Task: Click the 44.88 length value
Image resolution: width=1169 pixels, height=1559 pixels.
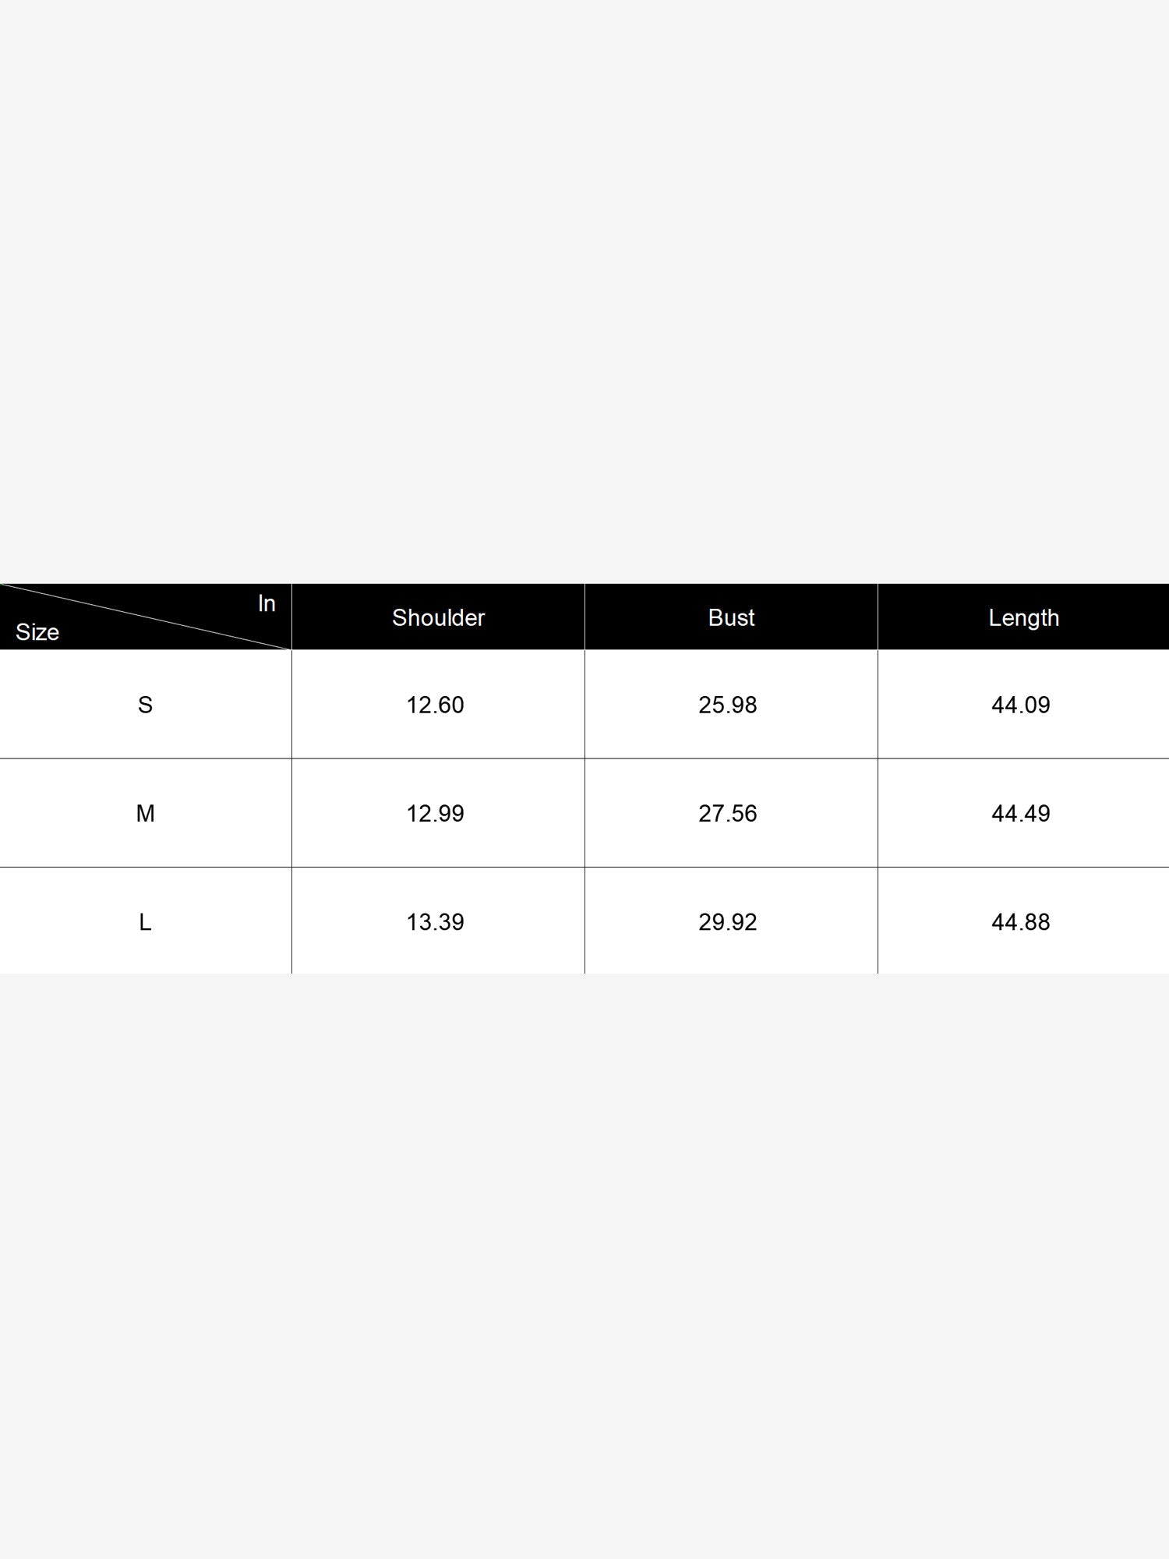Action: (1021, 922)
